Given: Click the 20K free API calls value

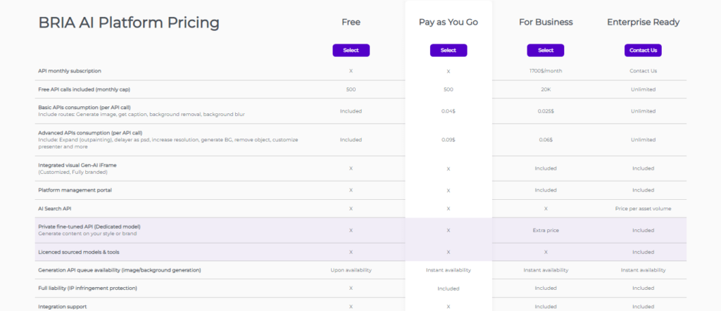Looking at the screenshot, I should click(x=546, y=89).
